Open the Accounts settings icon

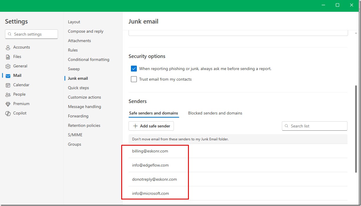point(8,47)
